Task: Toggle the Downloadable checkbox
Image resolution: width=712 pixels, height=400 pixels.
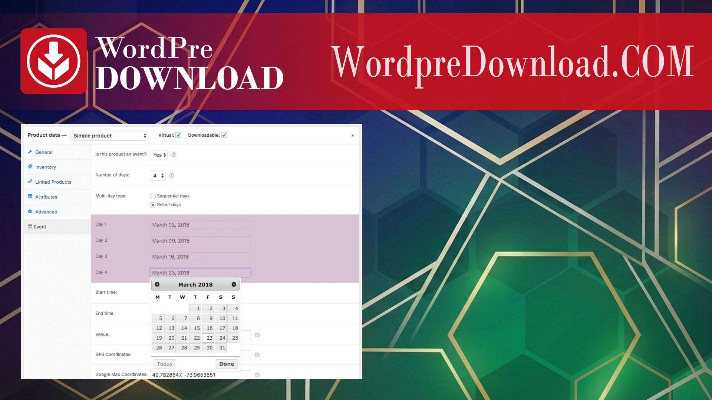Action: 224,135
